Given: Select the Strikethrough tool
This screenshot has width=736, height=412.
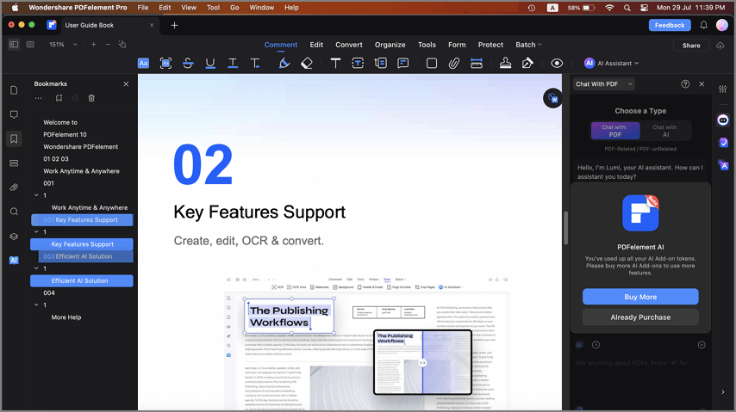Looking at the screenshot, I should pos(188,64).
